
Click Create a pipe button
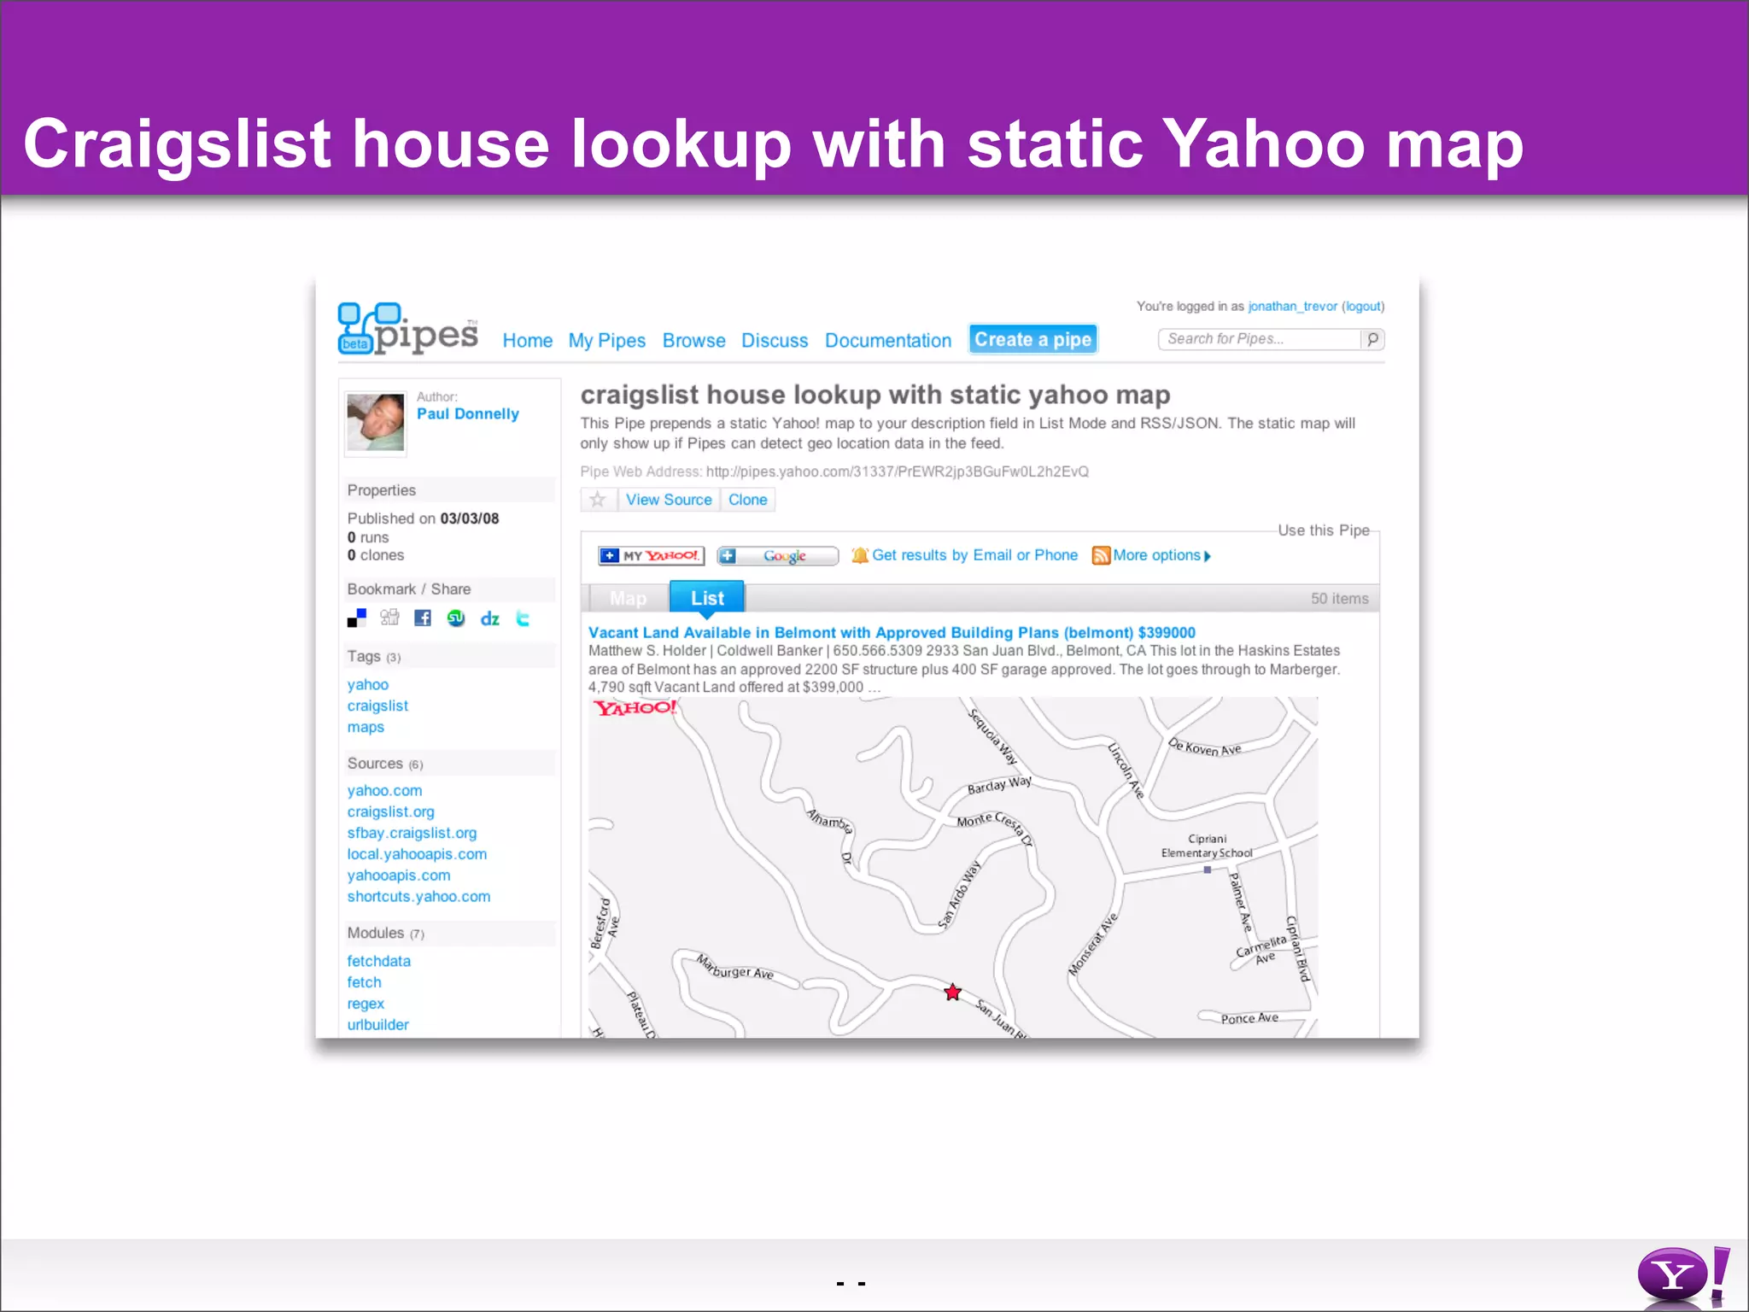point(1033,339)
